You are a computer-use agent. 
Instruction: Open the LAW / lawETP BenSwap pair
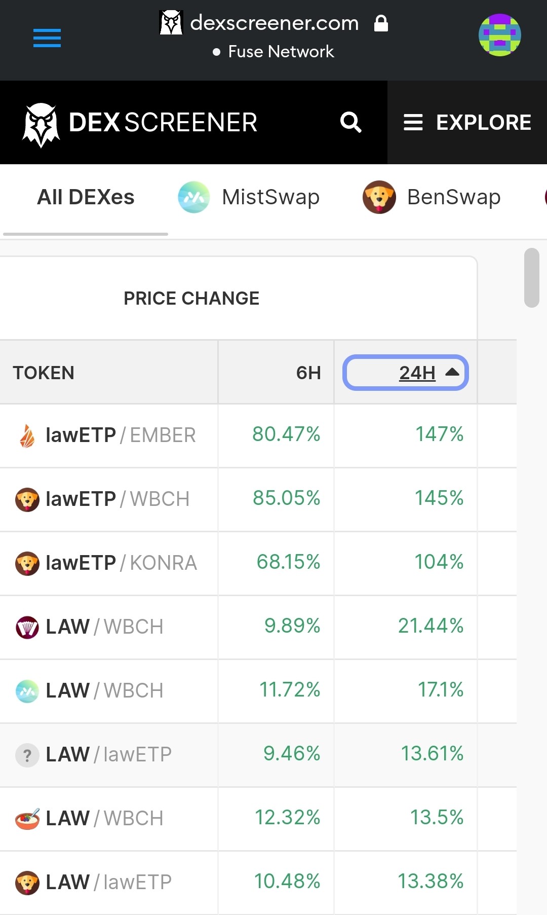tap(258, 883)
